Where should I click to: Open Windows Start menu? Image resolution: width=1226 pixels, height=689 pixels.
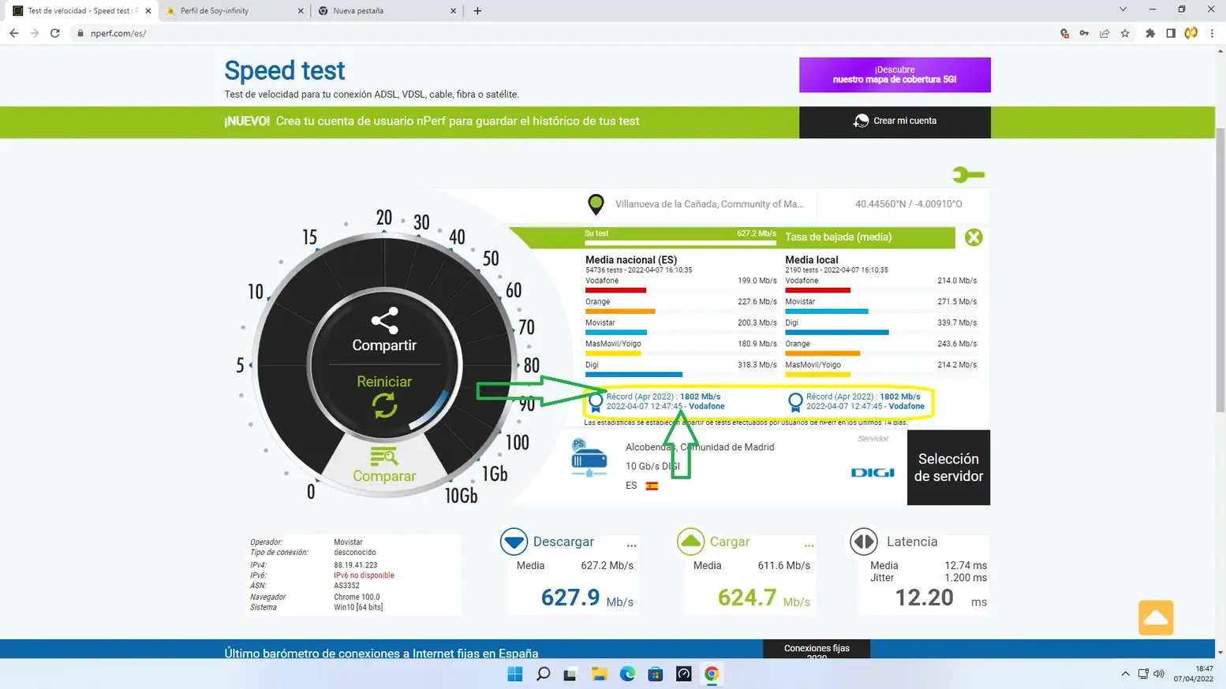coord(515,674)
